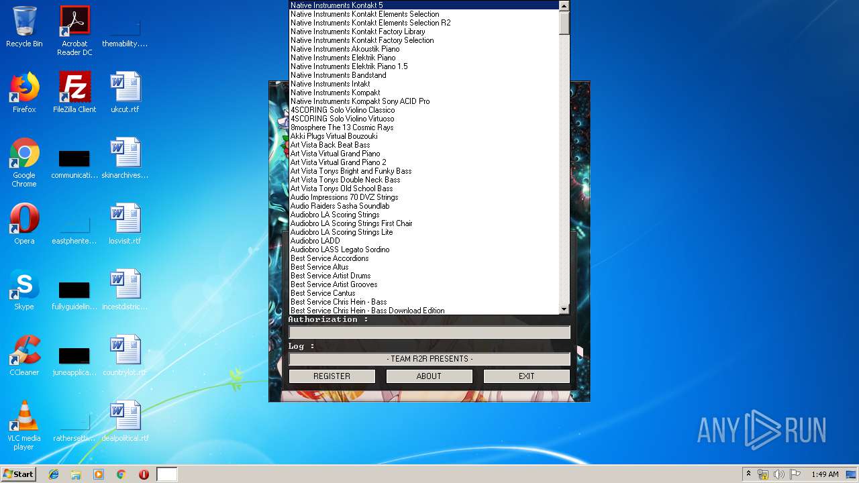Choose Art Vista Tonys Double Neck Bass
The width and height of the screenshot is (859, 483).
pyautogui.click(x=423, y=180)
